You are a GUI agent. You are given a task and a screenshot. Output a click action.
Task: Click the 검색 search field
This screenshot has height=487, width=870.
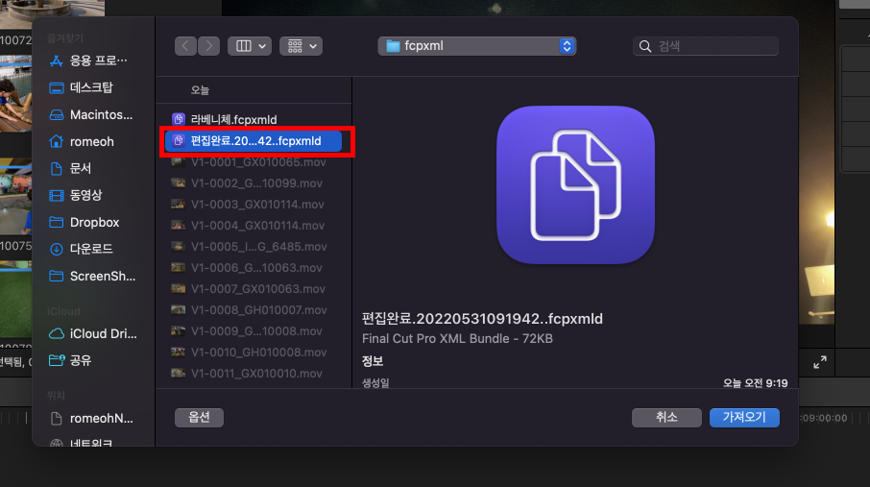tap(706, 46)
